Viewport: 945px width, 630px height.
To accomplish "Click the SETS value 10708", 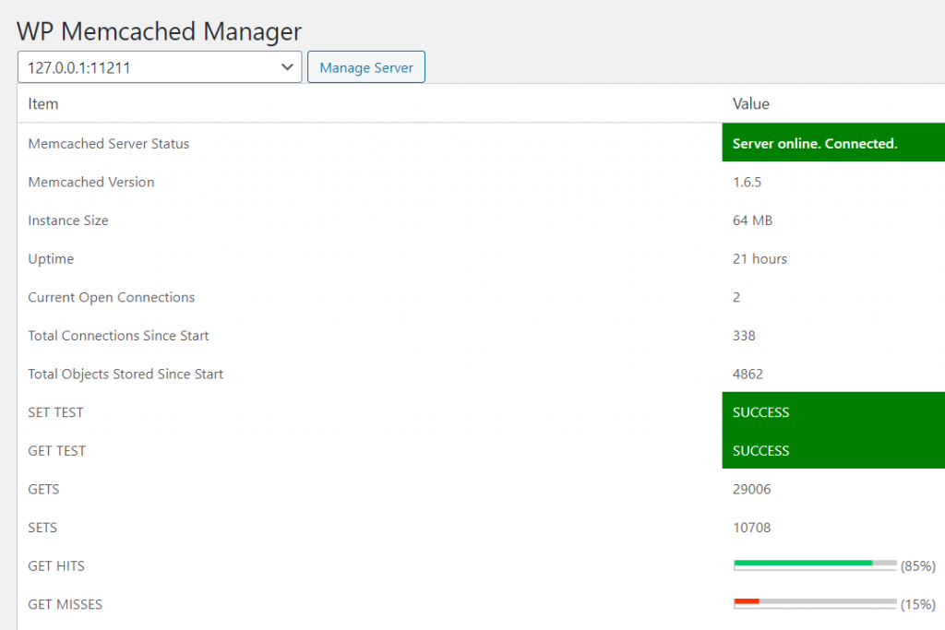I will [751, 528].
